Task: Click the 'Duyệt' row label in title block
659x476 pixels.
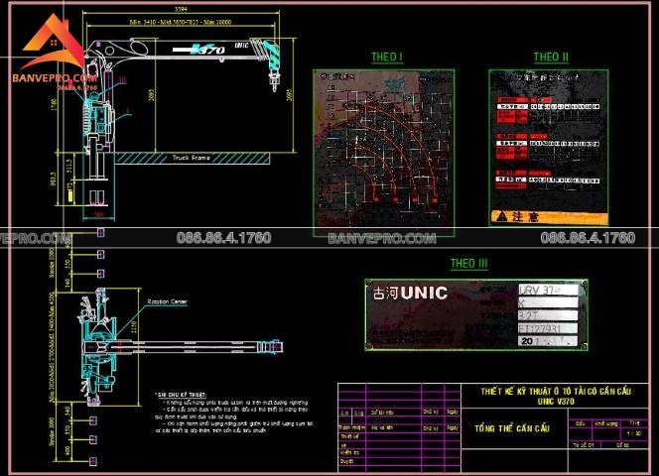Action: [346, 461]
